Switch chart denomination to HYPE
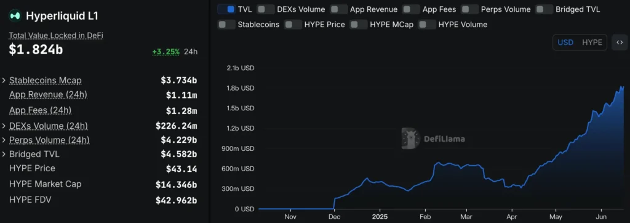 (592, 43)
